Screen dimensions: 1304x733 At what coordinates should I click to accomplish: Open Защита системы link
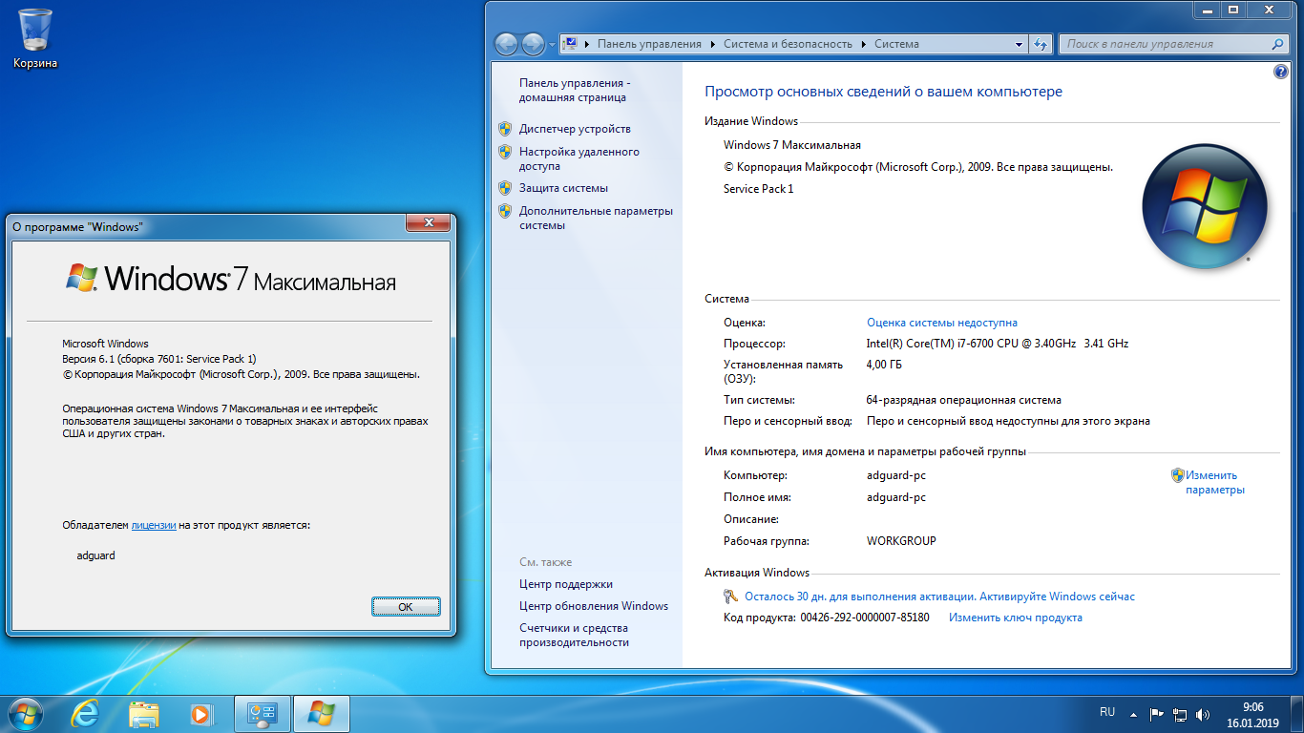[x=563, y=188]
